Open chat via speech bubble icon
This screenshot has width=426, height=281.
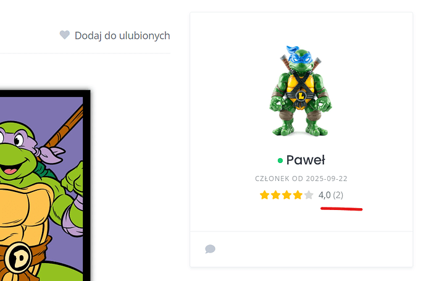[x=210, y=249]
